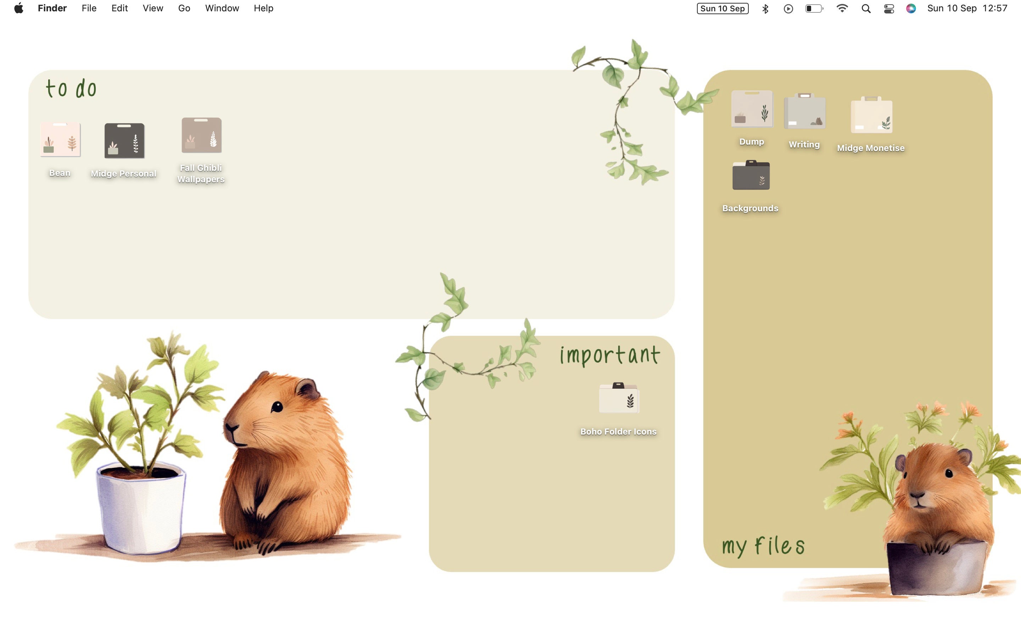Check the battery status icon

coord(814,8)
